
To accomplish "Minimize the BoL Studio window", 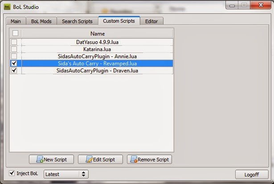I will (x=232, y=5).
